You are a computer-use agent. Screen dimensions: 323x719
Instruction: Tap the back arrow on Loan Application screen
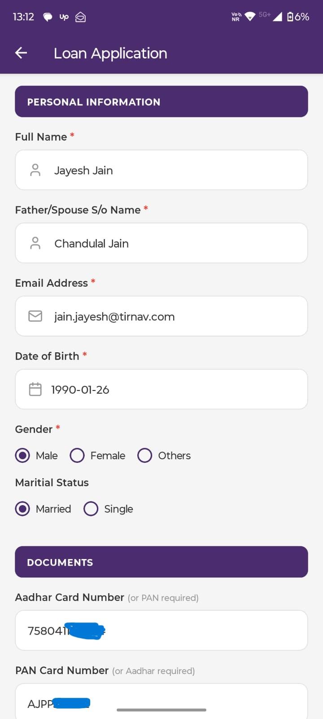tap(21, 53)
